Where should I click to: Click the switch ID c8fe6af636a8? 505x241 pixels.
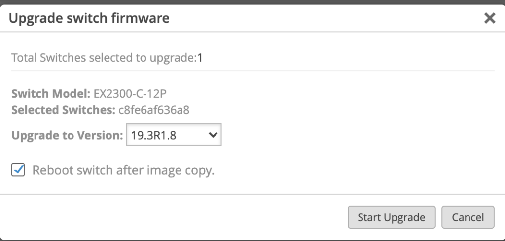[154, 109]
